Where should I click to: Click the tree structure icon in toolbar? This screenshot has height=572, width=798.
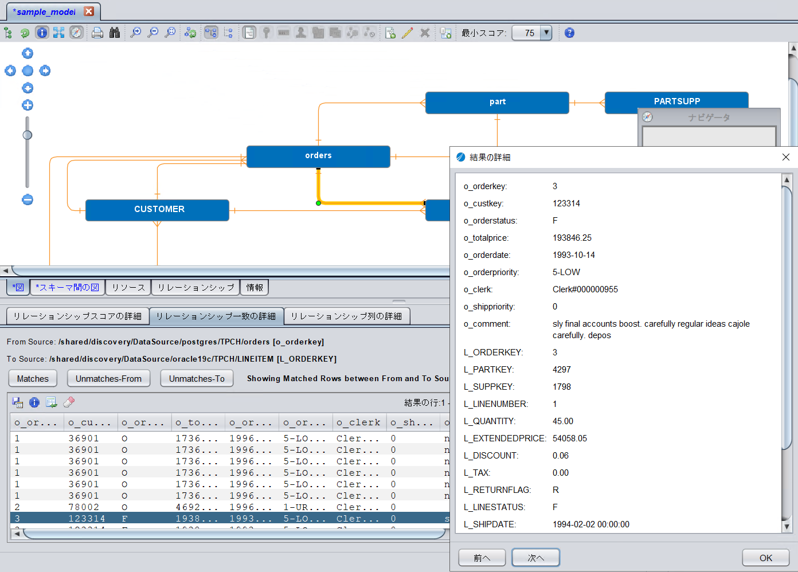[8, 33]
